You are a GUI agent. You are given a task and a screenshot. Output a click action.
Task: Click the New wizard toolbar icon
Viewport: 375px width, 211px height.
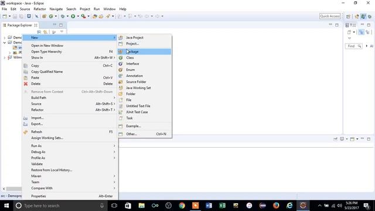[x=5, y=16]
